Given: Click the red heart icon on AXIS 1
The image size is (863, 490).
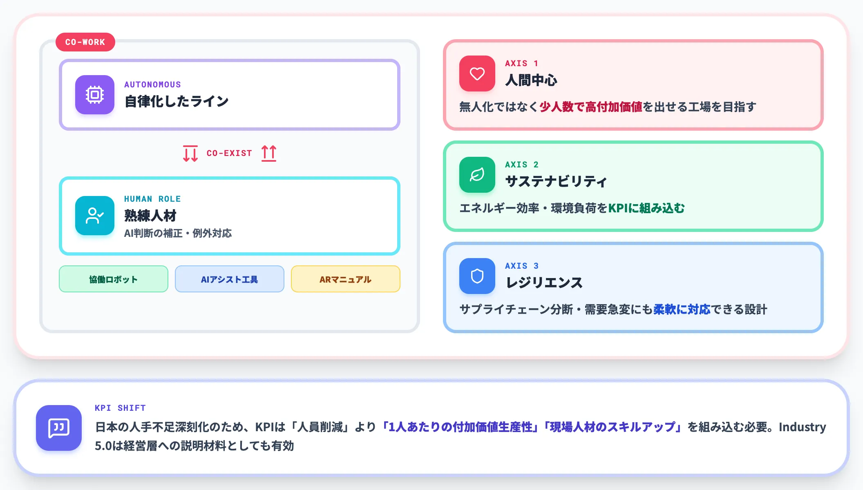Looking at the screenshot, I should tap(477, 73).
